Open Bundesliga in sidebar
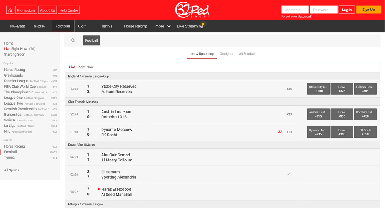 [x=30, y=115]
